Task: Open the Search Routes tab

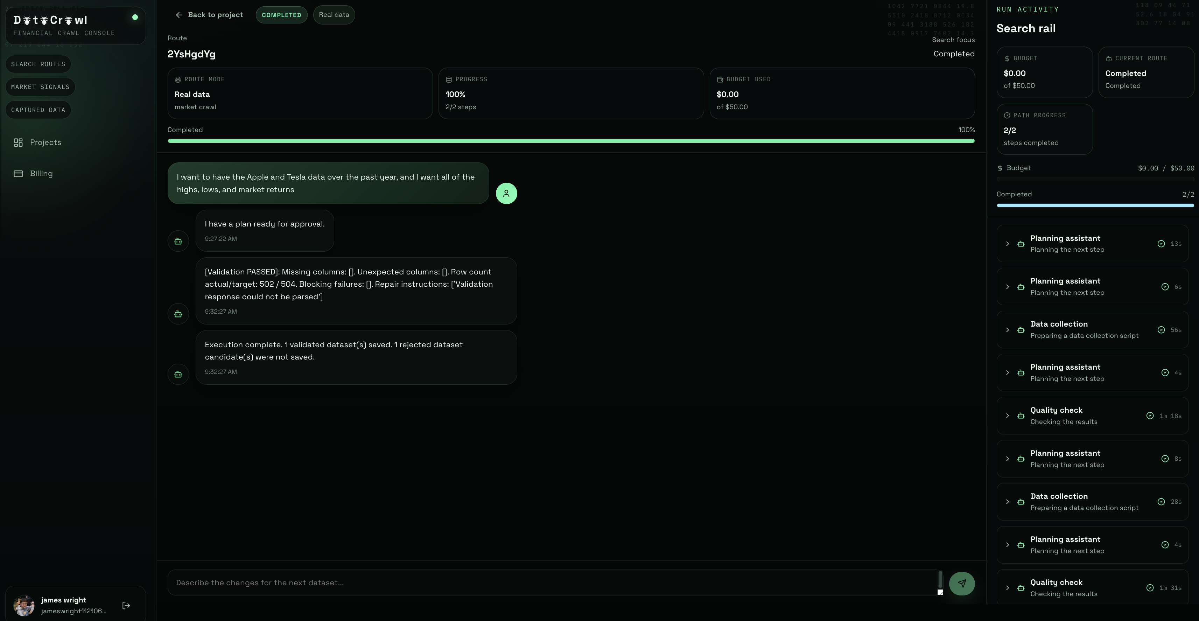Action: pos(38,64)
